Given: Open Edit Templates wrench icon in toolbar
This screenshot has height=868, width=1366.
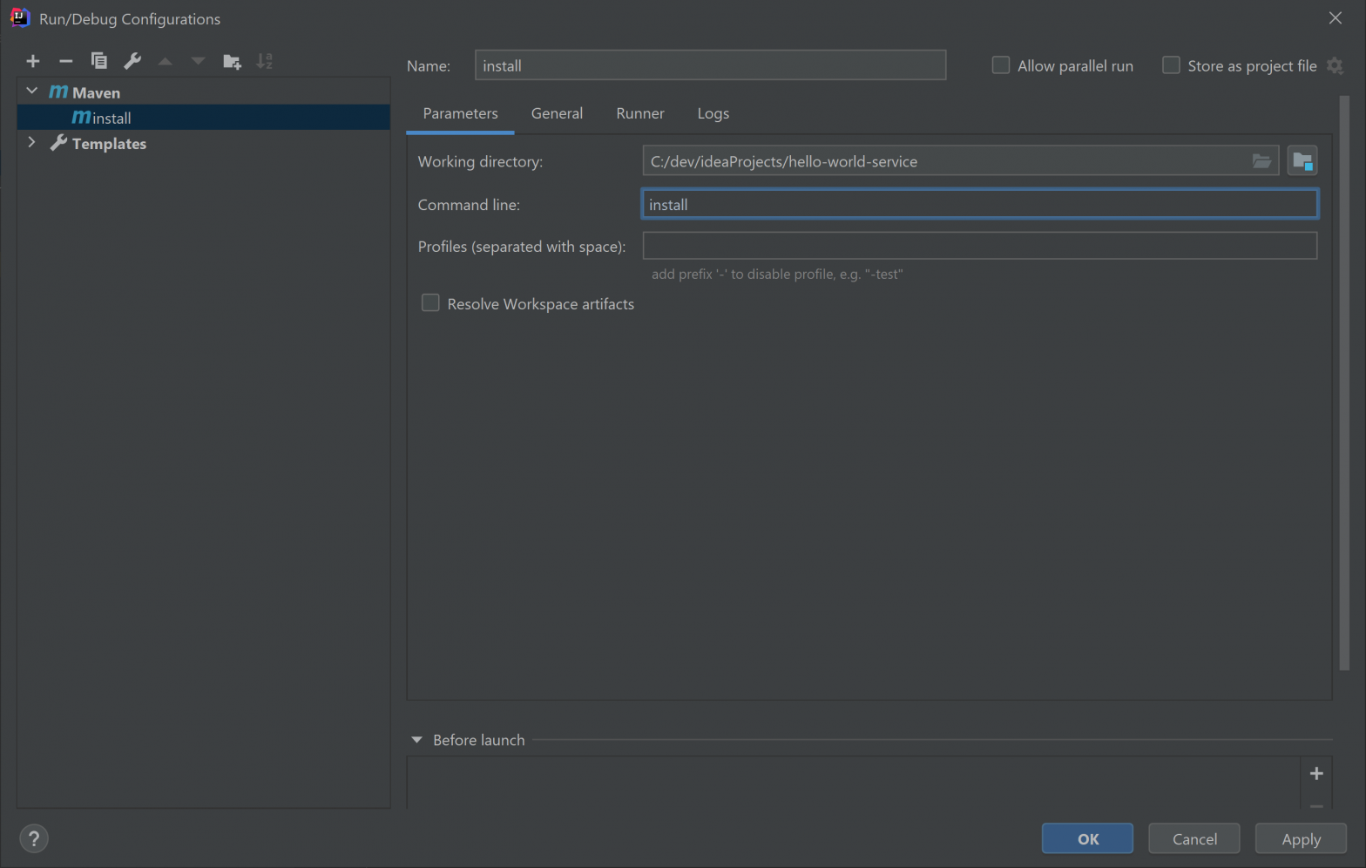Looking at the screenshot, I should (x=132, y=61).
